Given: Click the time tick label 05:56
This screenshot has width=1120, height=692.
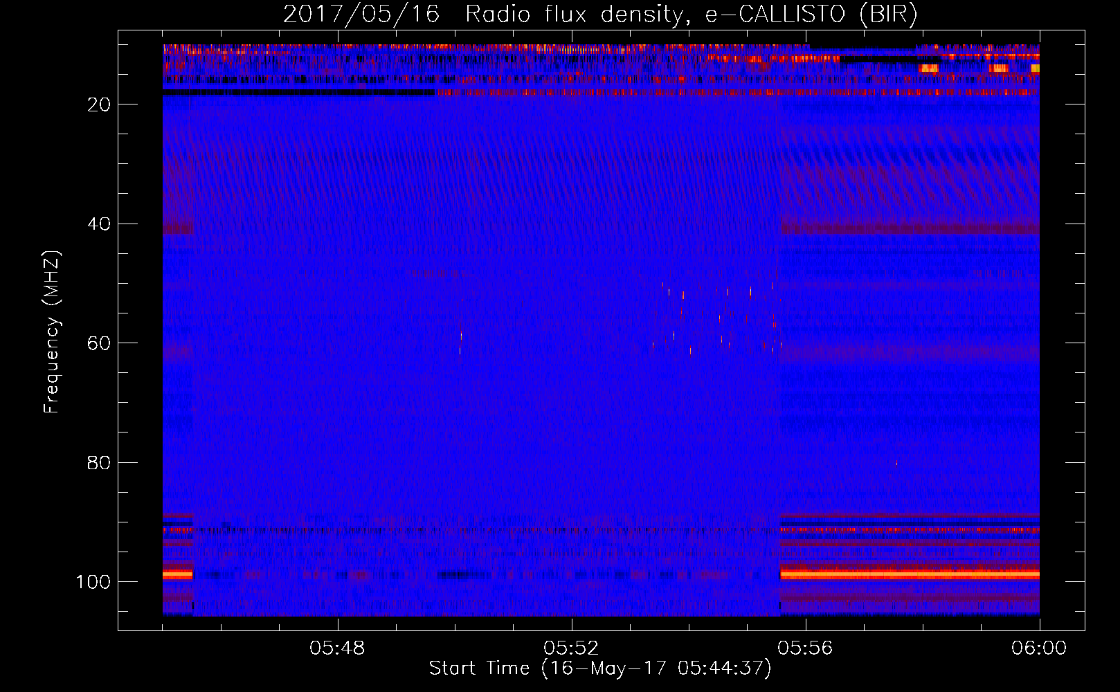Looking at the screenshot, I should click(x=805, y=648).
